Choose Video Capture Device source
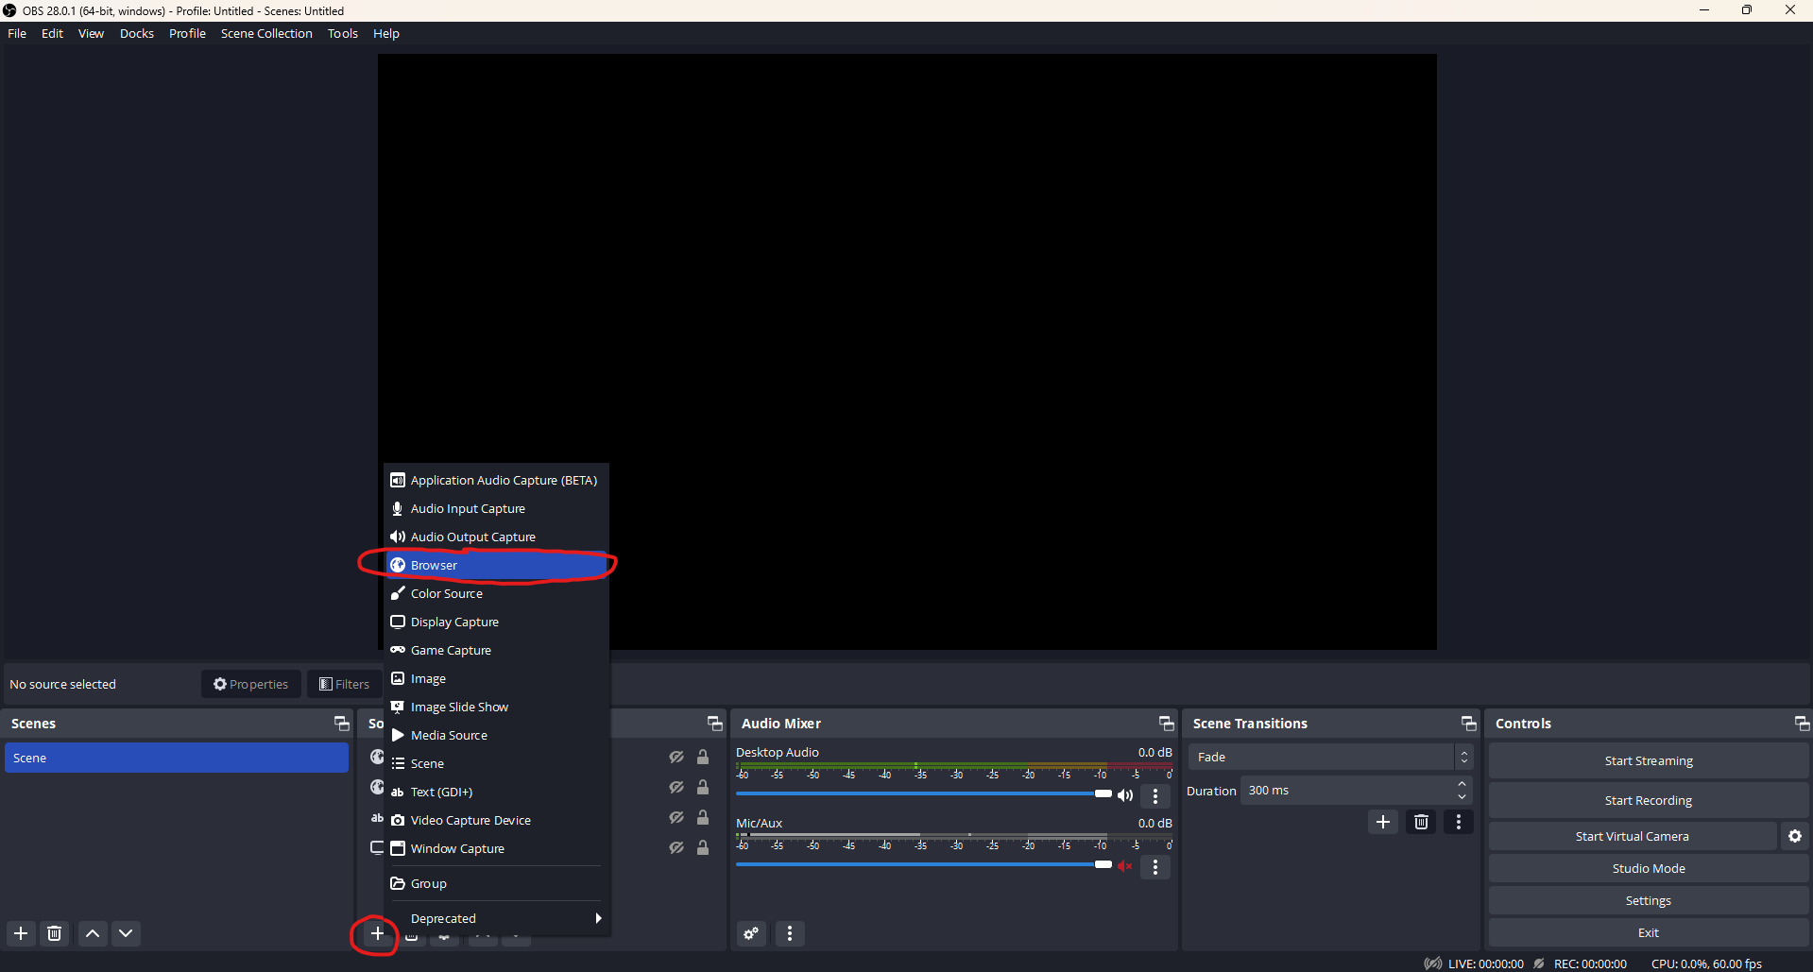Screen dimensions: 1813x972 coord(495,820)
